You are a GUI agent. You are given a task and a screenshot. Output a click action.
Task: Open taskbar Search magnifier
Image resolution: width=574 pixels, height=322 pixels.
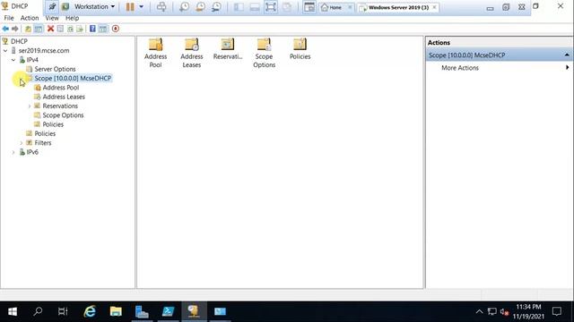click(x=38, y=311)
